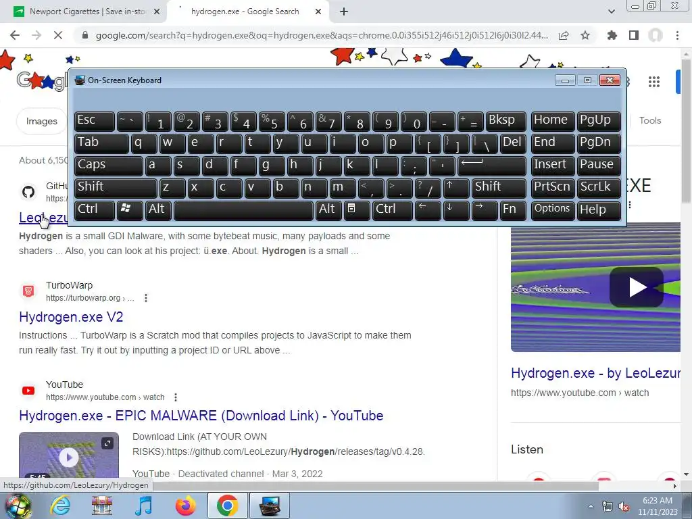Share this page via the share icon

pyautogui.click(x=564, y=35)
